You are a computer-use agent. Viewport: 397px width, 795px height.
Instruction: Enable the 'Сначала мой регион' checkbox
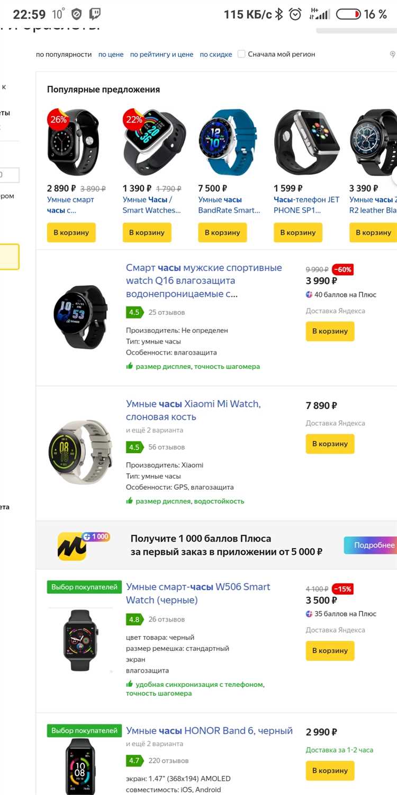pos(241,54)
